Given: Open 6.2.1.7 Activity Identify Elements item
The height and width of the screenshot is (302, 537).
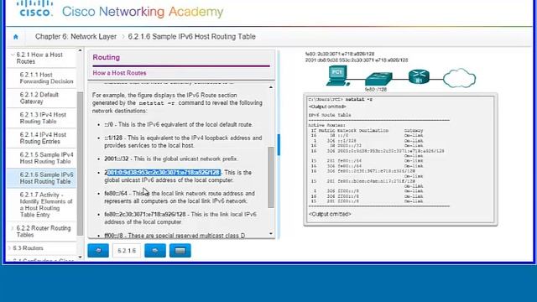Looking at the screenshot, I should coord(46,205).
